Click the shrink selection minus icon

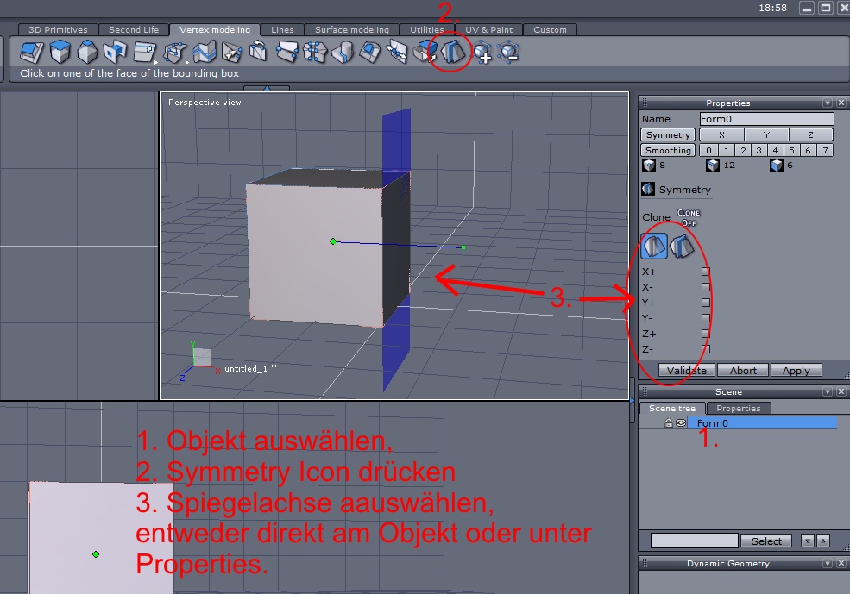508,53
